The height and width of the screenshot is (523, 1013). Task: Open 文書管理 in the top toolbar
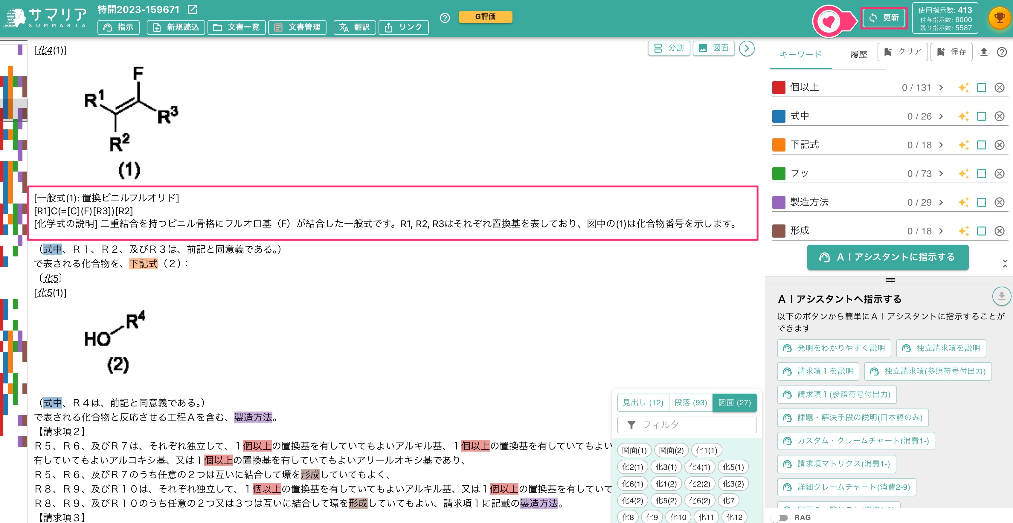(x=297, y=27)
